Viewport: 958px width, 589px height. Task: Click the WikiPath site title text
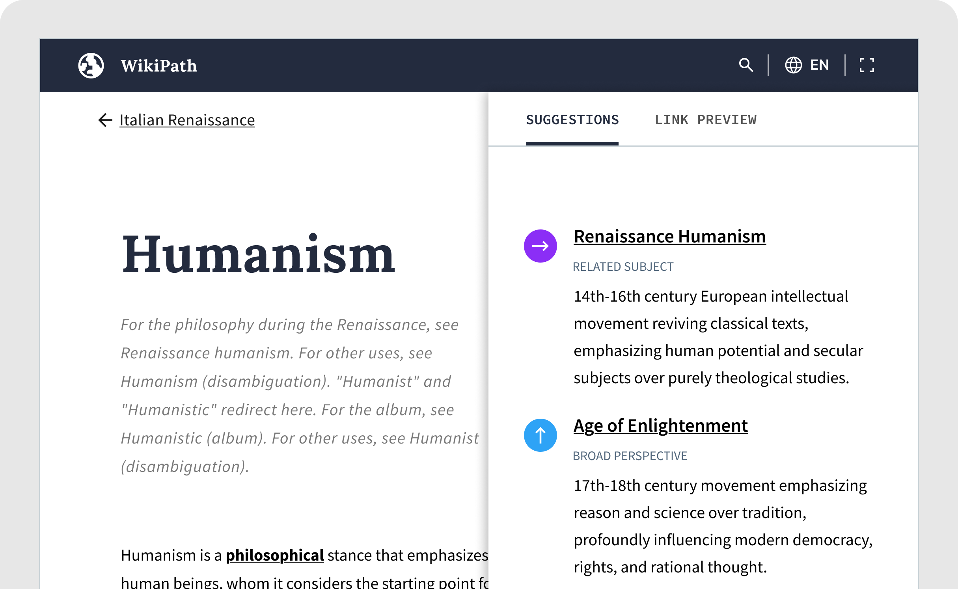[159, 66]
